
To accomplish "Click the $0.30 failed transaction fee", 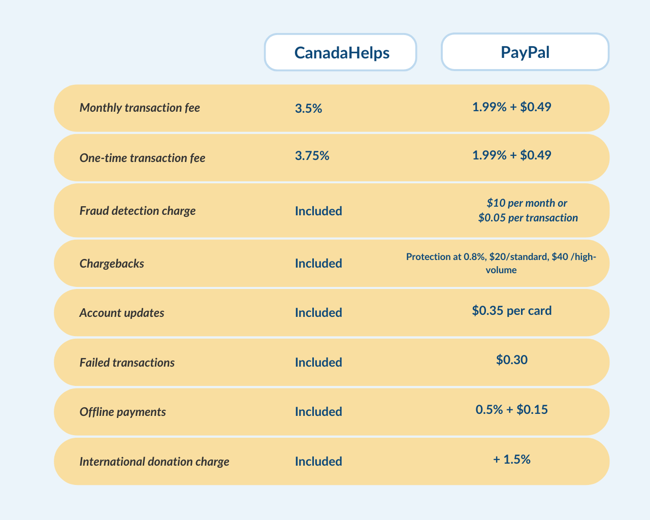I will pyautogui.click(x=511, y=360).
